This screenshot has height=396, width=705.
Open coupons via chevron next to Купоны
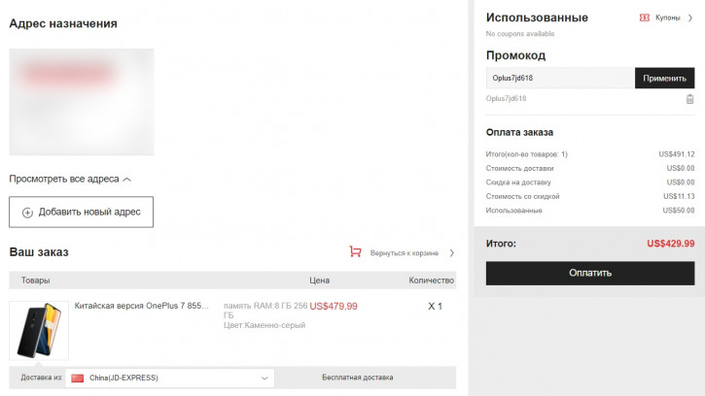[x=690, y=18]
